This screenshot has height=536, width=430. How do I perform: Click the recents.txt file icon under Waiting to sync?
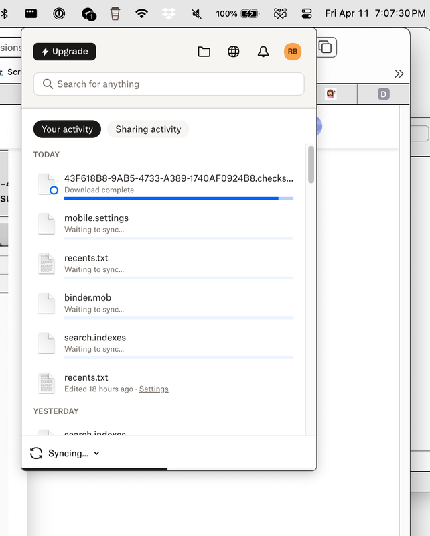pos(46,263)
